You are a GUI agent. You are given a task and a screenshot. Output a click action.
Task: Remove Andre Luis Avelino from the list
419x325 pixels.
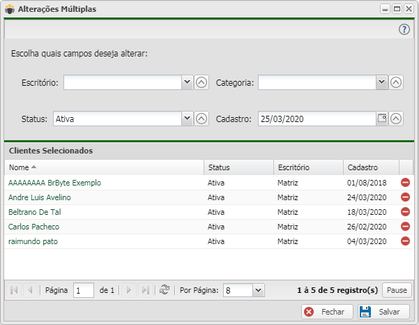405,197
